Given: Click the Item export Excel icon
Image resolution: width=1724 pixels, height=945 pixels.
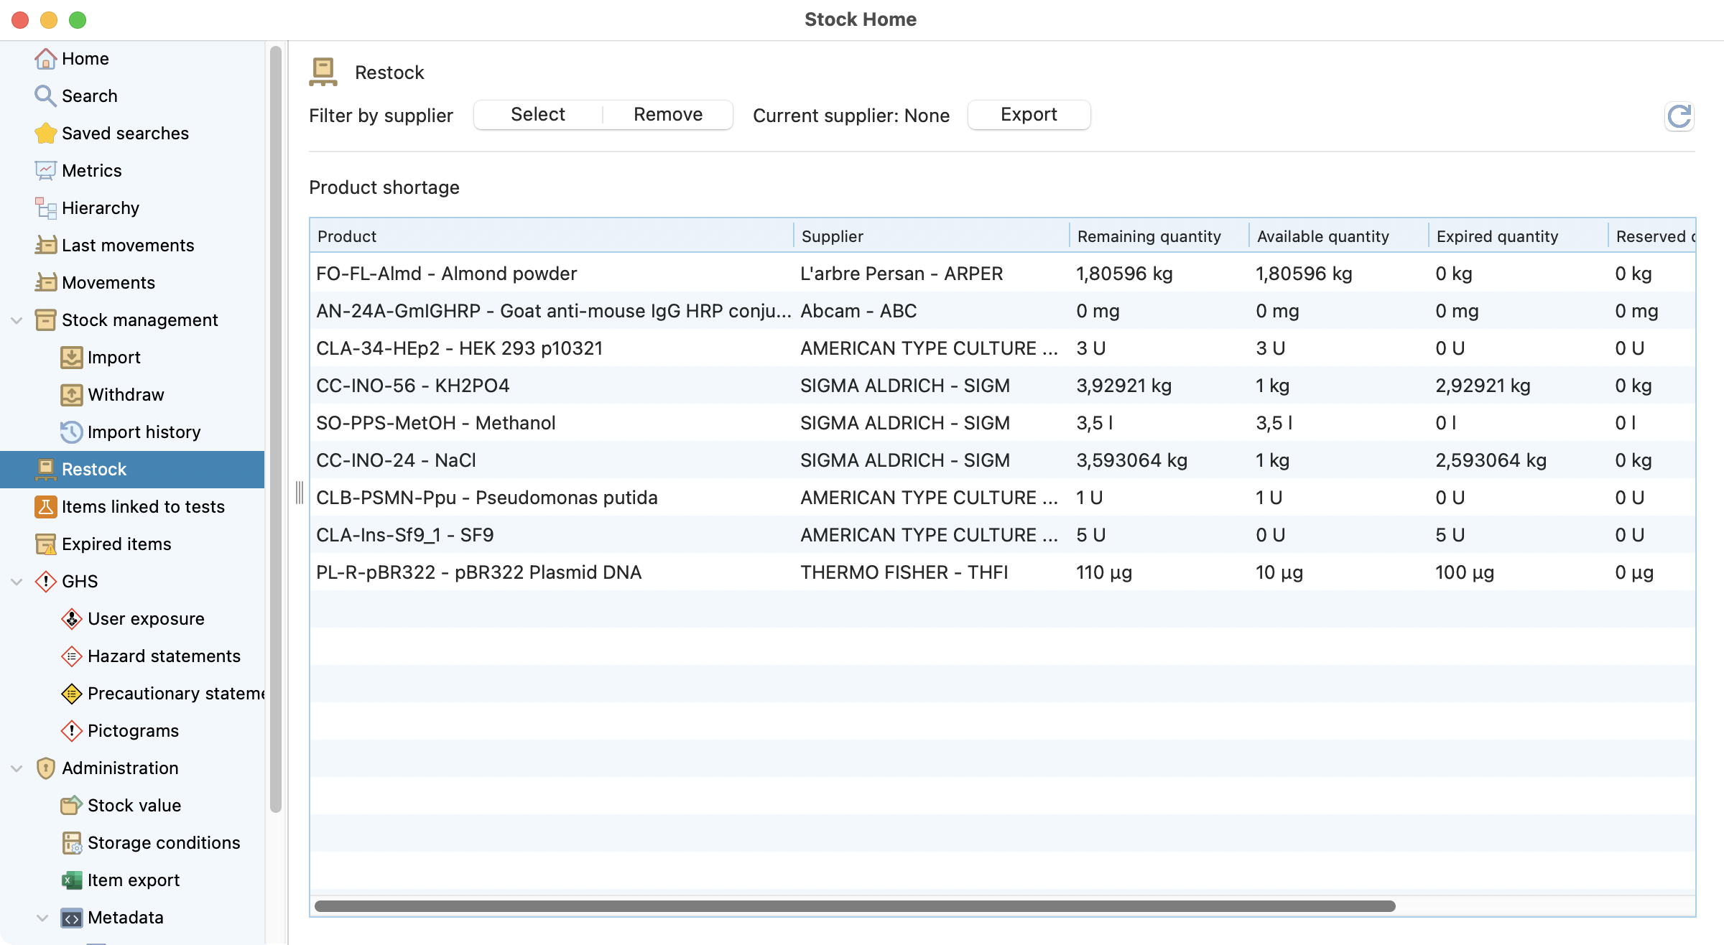Looking at the screenshot, I should click(x=71, y=880).
